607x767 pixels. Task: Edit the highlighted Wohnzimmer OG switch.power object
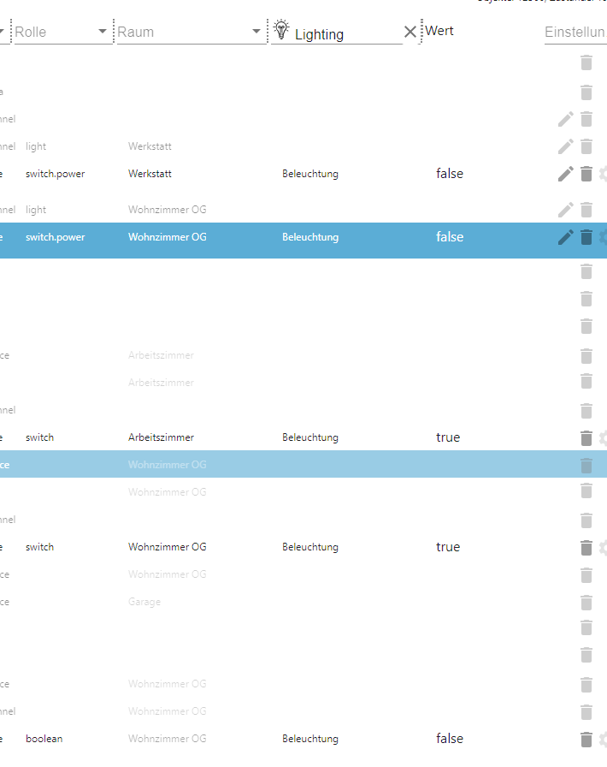click(565, 237)
